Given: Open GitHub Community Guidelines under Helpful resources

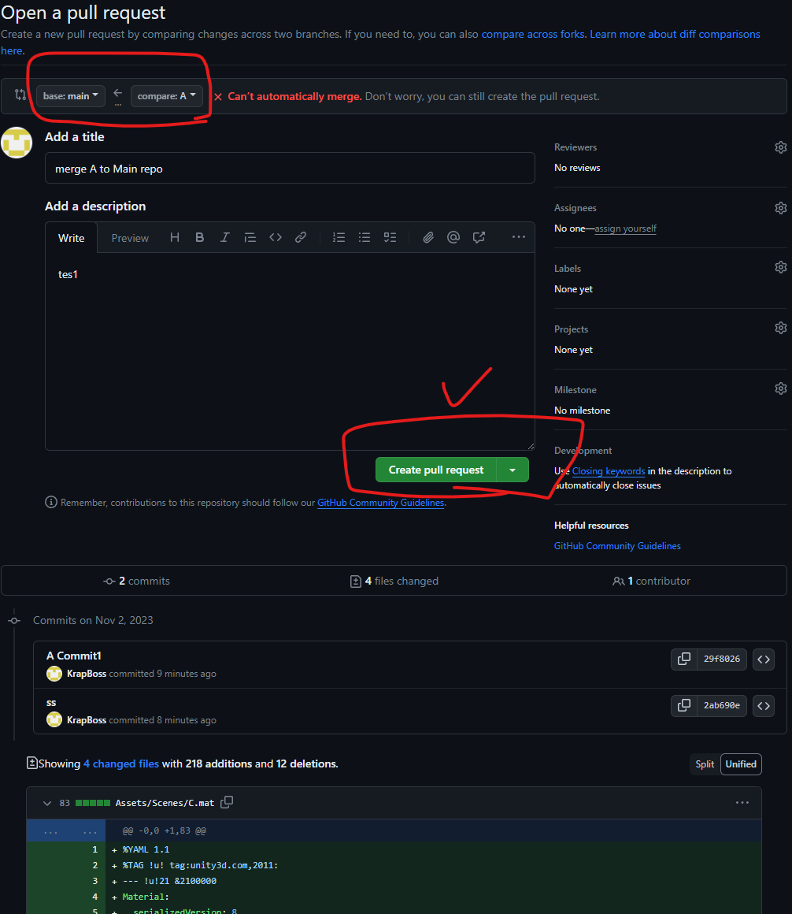Looking at the screenshot, I should pyautogui.click(x=617, y=546).
